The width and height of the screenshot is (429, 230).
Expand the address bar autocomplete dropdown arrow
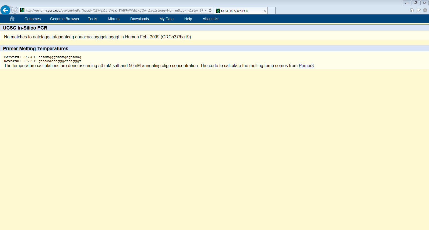pyautogui.click(x=206, y=10)
